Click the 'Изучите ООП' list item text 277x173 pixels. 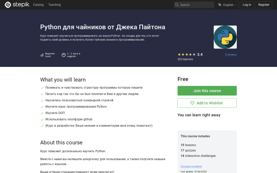pyautogui.click(x=55, y=113)
